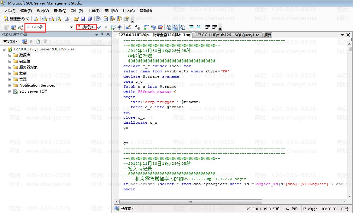Open the 工具(T) menu
Viewport: 353px width, 213px height.
[x=93, y=11]
